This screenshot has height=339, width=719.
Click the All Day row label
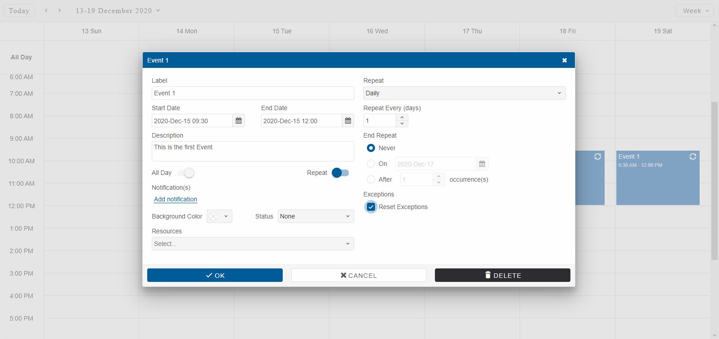pyautogui.click(x=21, y=57)
